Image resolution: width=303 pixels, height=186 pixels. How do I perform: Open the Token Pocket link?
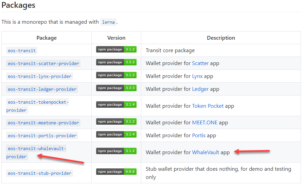point(208,106)
